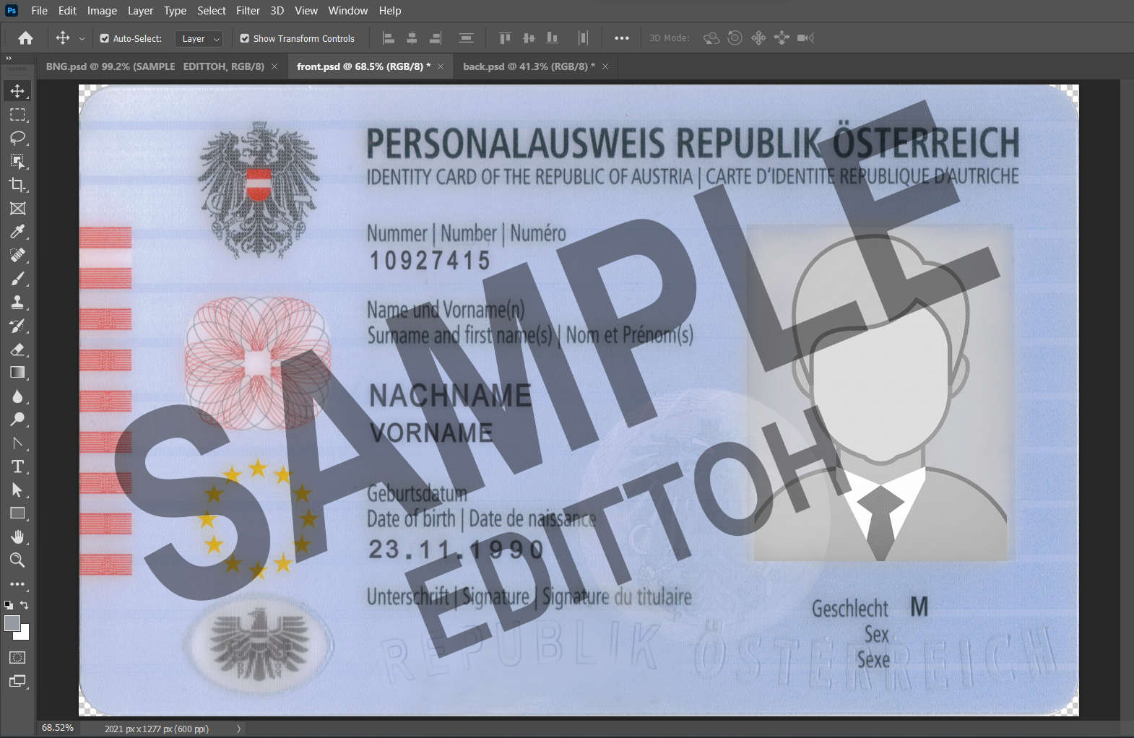Open the foreground color picker
1134x738 pixels.
12,623
